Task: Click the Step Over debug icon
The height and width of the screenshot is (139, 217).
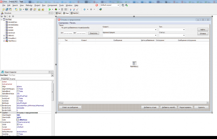Action: [74, 9]
